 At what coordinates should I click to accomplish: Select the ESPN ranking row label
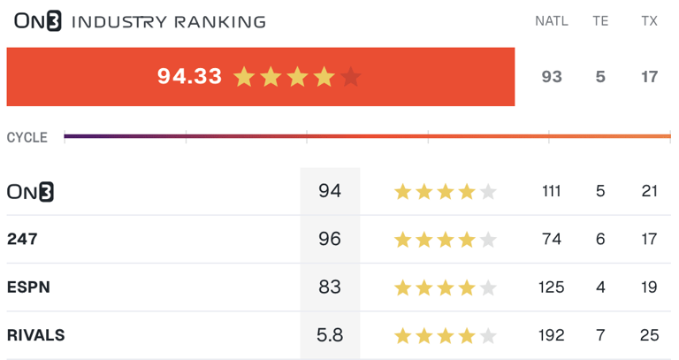(28, 287)
